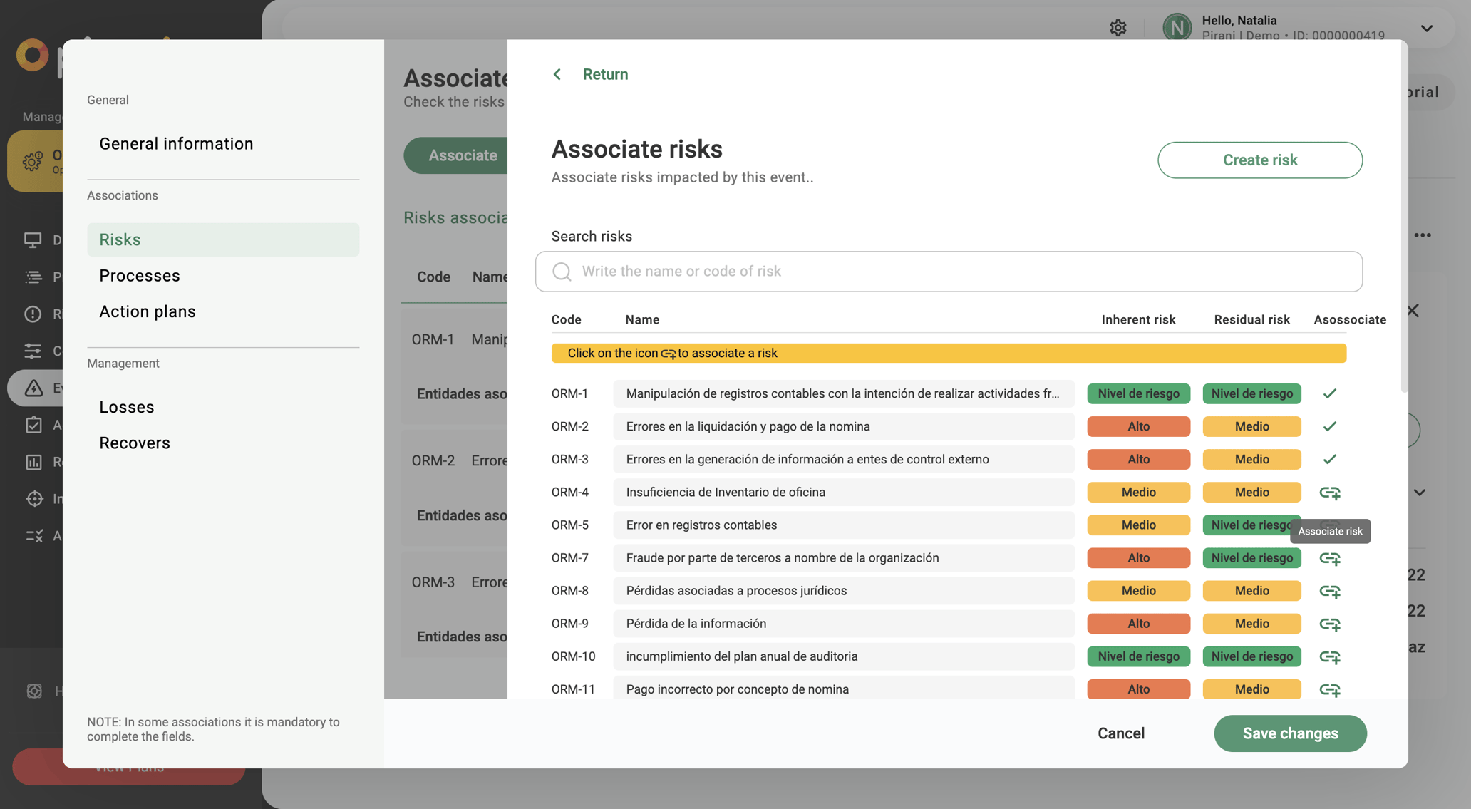1471x809 pixels.
Task: Toggle the association checkmark for ORM-3
Action: pyautogui.click(x=1329, y=459)
